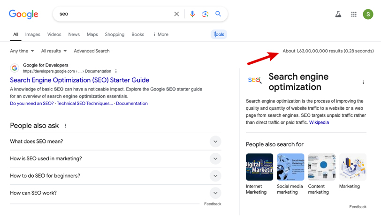Click Feedback under the knowledge panel

point(358,207)
